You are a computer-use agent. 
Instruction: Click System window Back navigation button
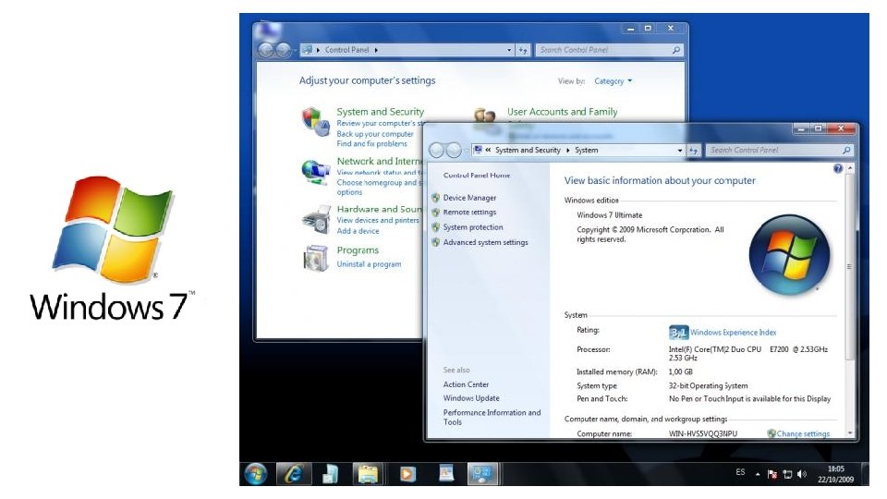pos(436,150)
